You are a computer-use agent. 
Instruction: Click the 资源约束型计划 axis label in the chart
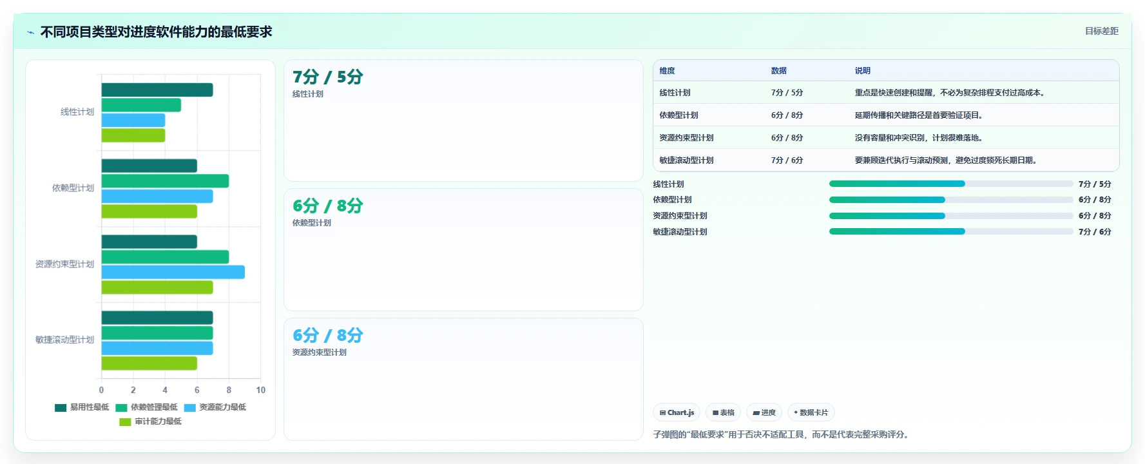64,264
